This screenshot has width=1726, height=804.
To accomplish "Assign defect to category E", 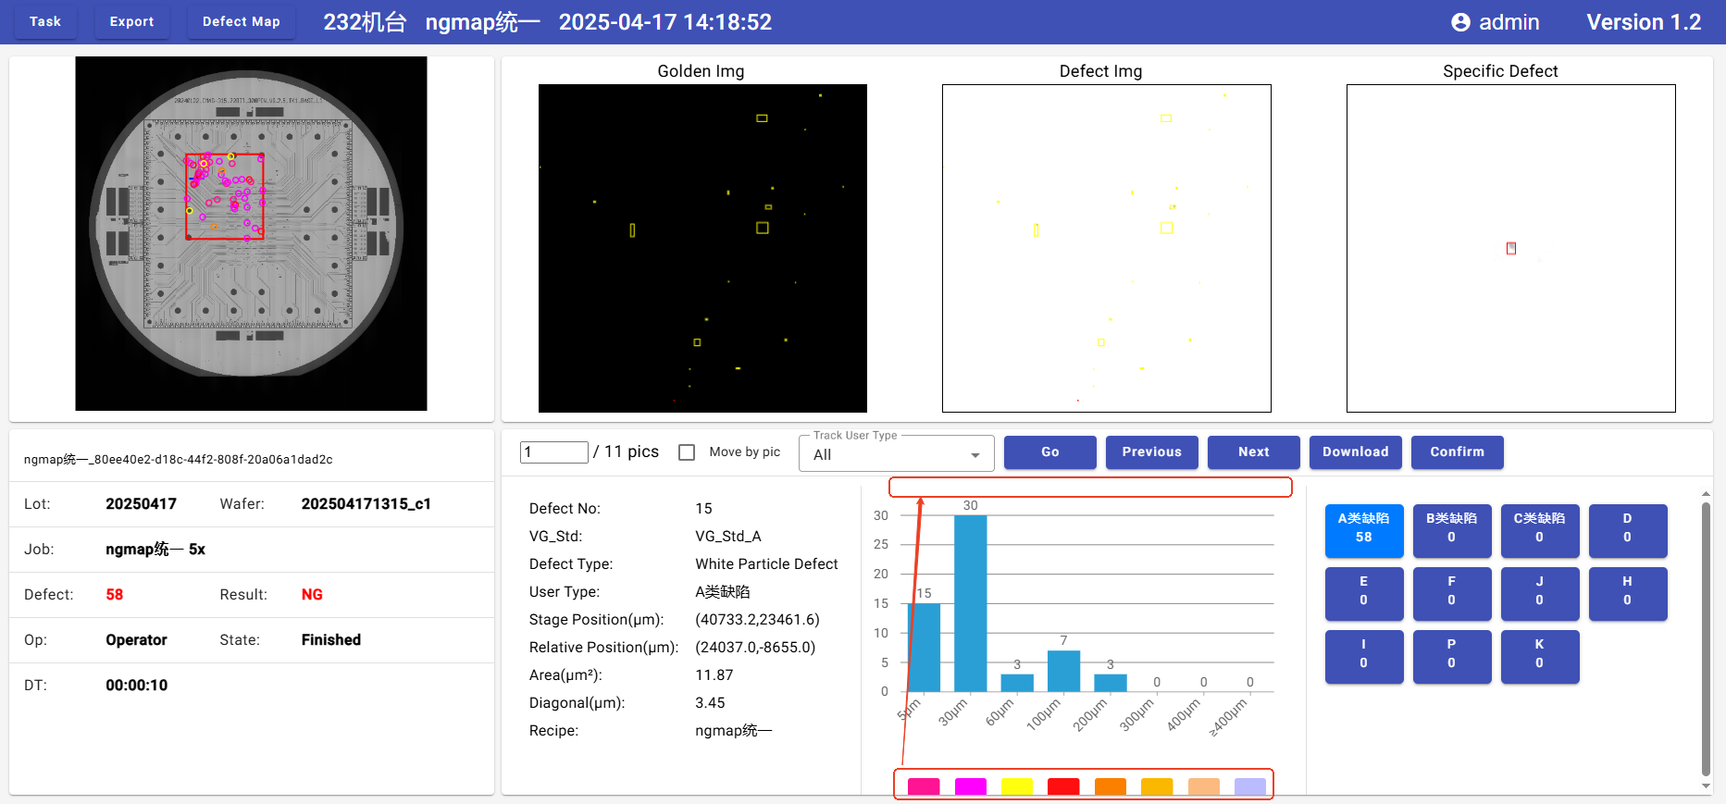I will pos(1363,593).
